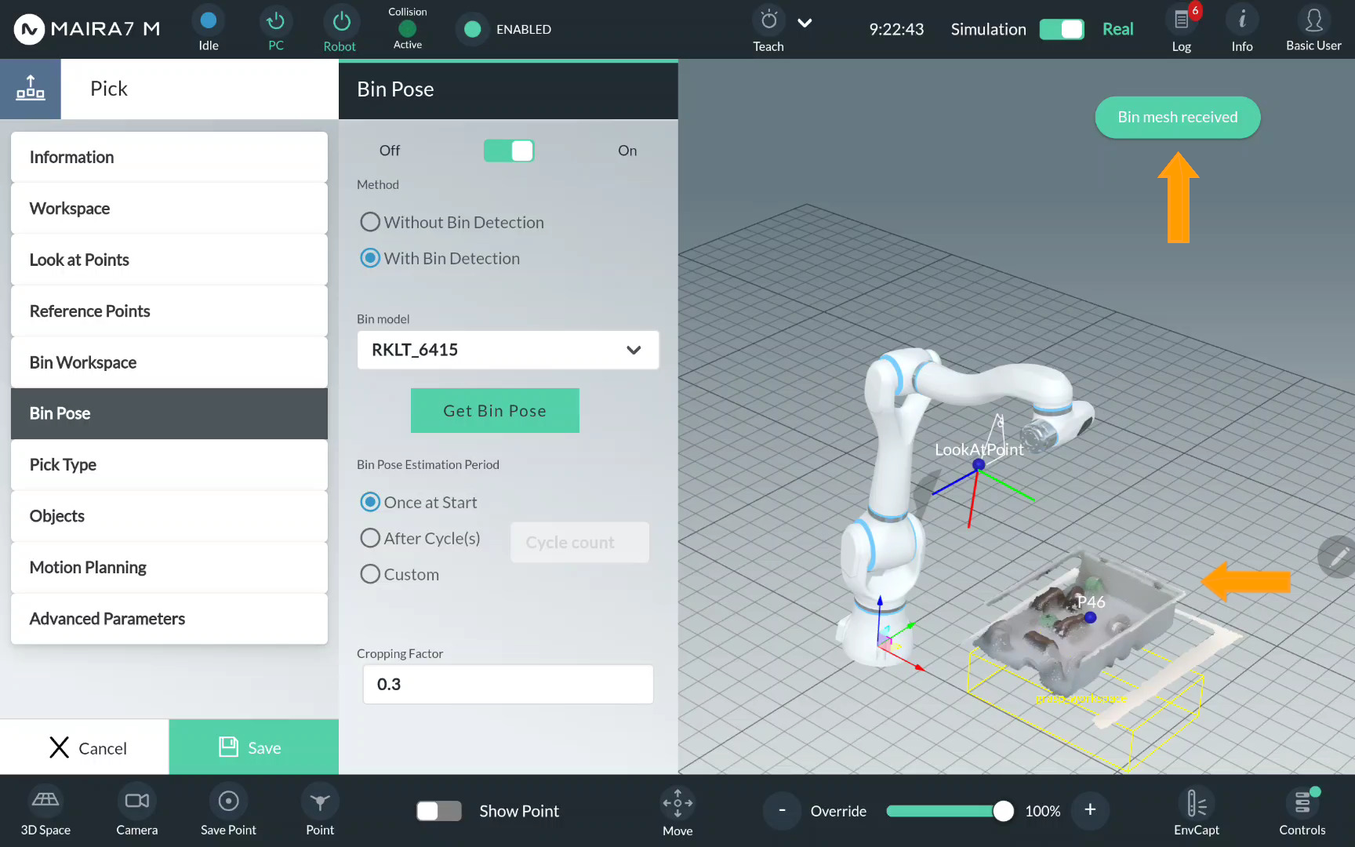Image resolution: width=1355 pixels, height=847 pixels.
Task: Decrease override with minus button
Action: pyautogui.click(x=782, y=810)
